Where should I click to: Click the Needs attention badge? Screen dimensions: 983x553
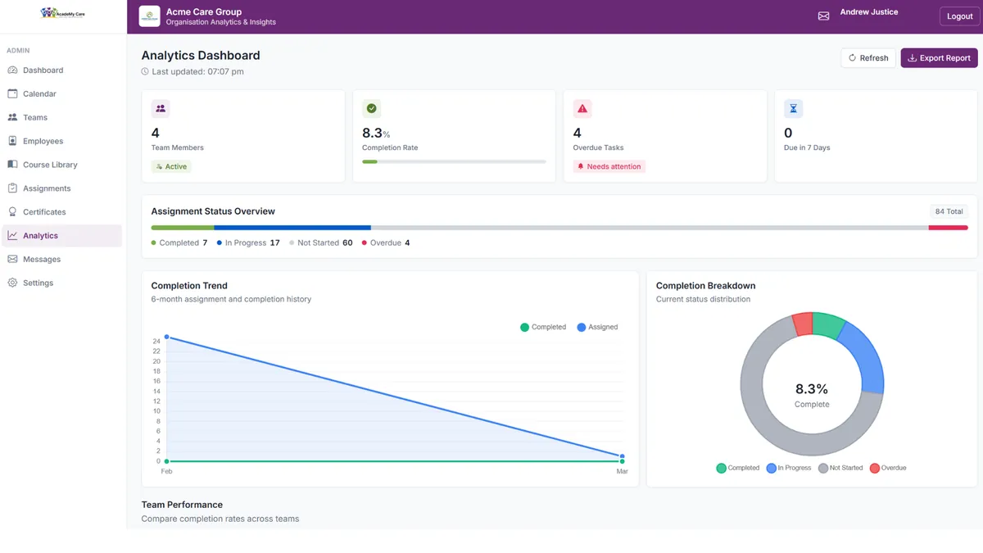click(609, 166)
